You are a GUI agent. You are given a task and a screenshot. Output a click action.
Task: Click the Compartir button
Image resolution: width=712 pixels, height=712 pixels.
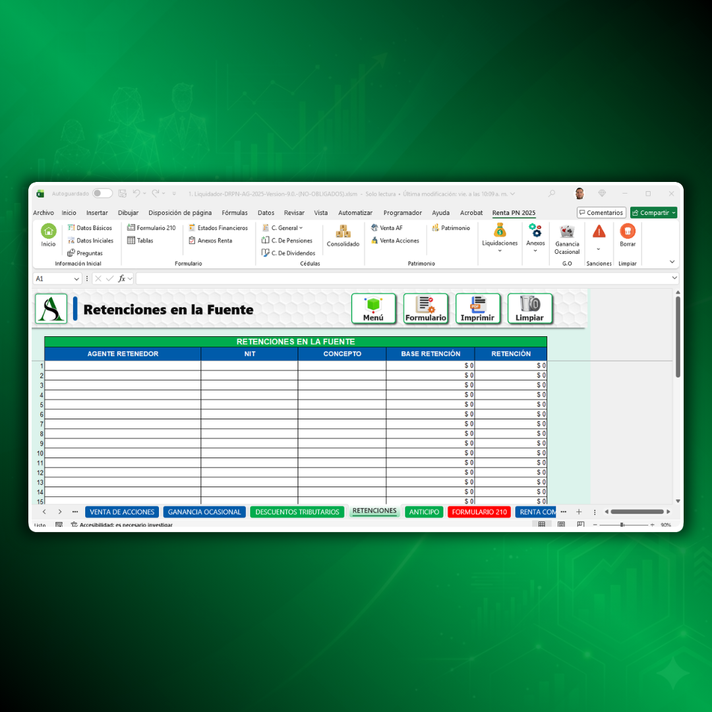[x=653, y=213]
